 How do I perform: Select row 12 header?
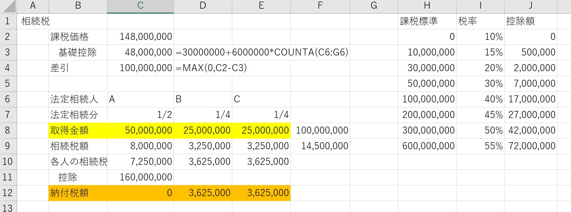(x=8, y=193)
